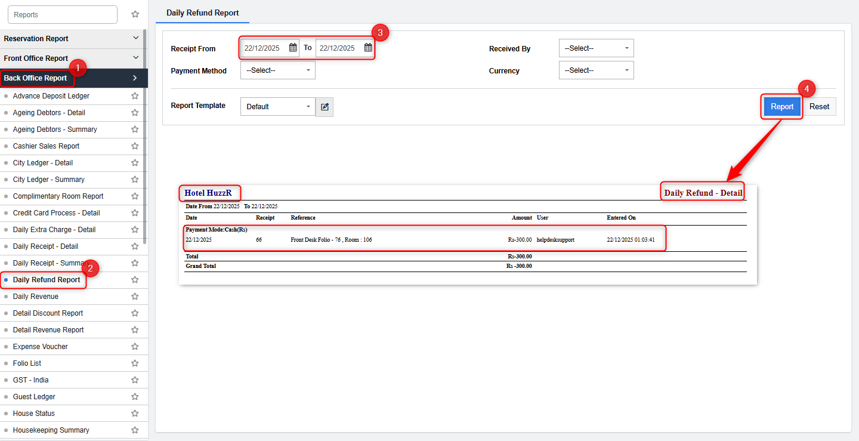The image size is (859, 441).
Task: Star the Folio List report
Action: [135, 363]
